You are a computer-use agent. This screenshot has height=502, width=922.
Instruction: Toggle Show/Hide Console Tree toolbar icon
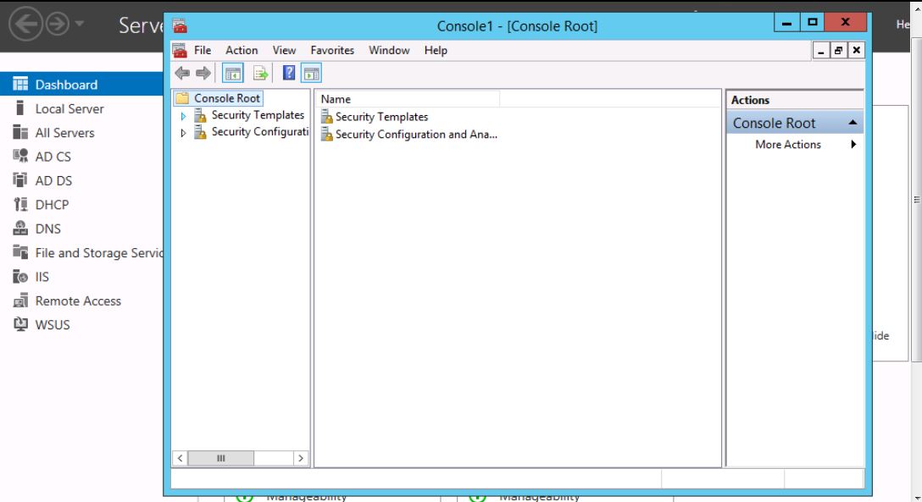(x=233, y=74)
